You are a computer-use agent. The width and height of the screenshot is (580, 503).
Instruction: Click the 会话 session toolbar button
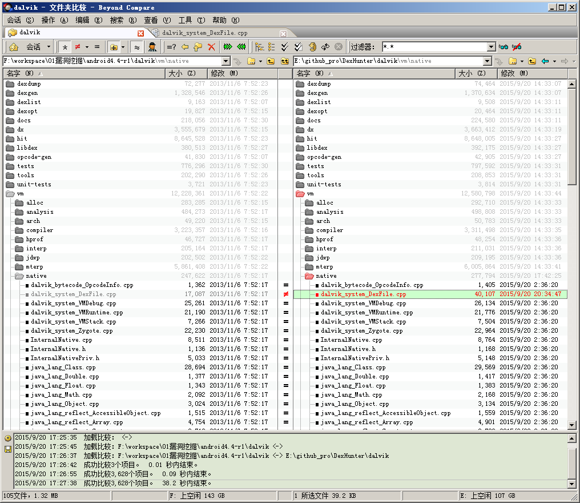pyautogui.click(x=34, y=47)
